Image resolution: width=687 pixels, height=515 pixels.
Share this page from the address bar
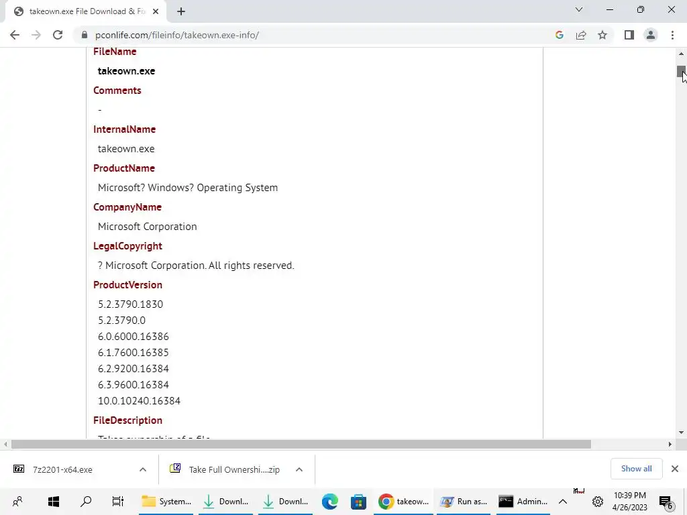point(581,35)
